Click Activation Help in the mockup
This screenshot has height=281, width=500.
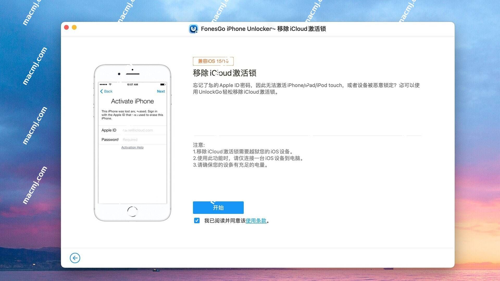point(132,147)
